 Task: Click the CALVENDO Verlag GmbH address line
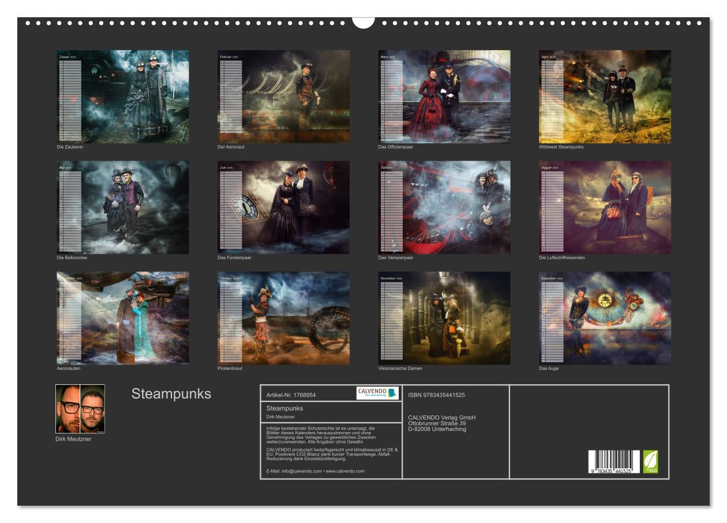[442, 418]
